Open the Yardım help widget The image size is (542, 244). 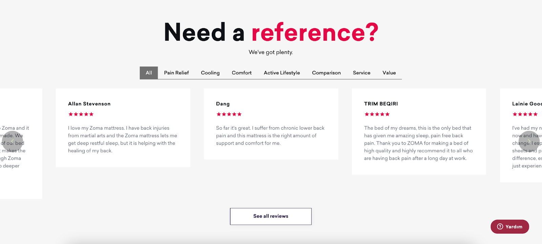[510, 227]
